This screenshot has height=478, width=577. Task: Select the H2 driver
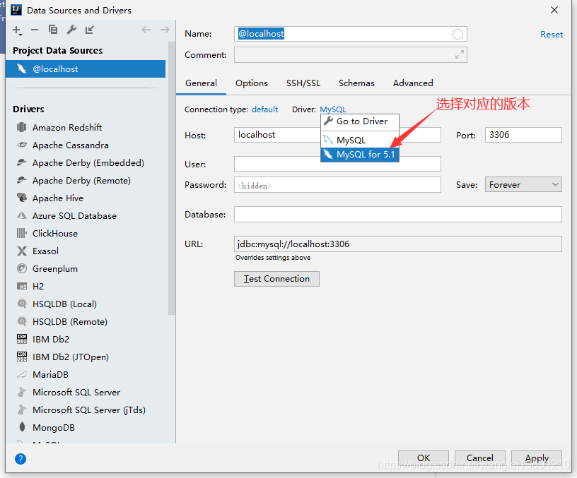tap(38, 286)
